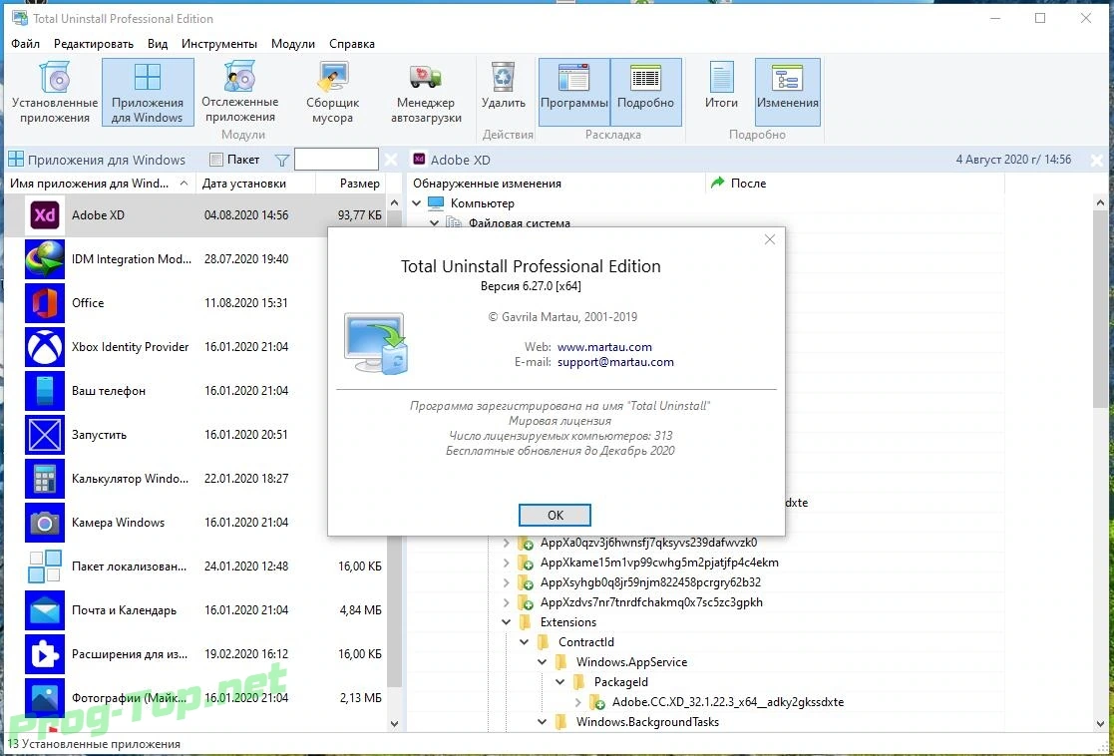Viewport: 1114px width, 756px height.
Task: Click the app list filter text field
Action: (336, 160)
